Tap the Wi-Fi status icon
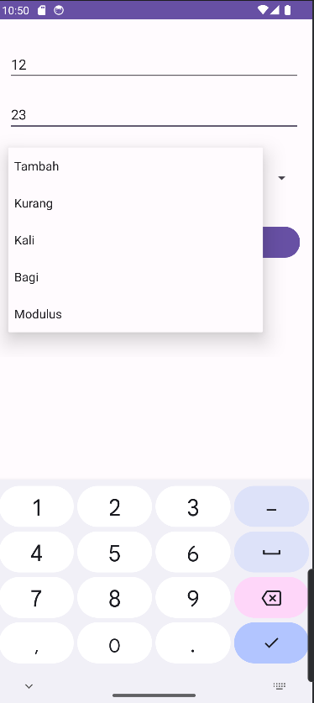 pos(263,10)
